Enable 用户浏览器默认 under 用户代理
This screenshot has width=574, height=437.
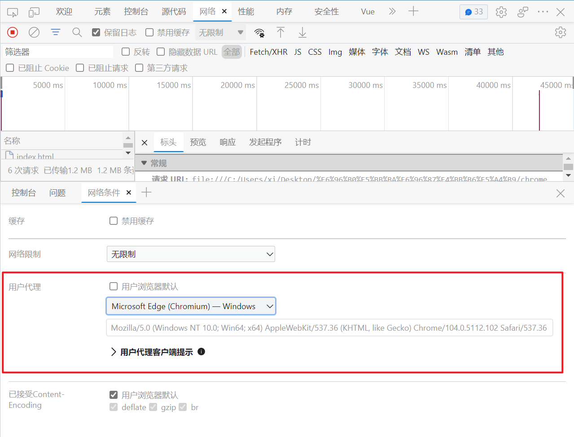[114, 286]
